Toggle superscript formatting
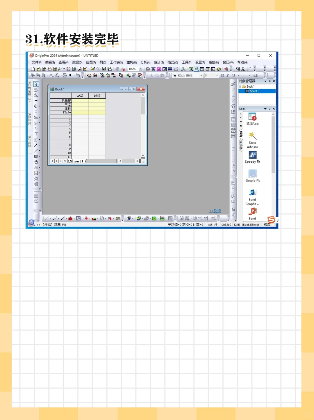 click(239, 75)
